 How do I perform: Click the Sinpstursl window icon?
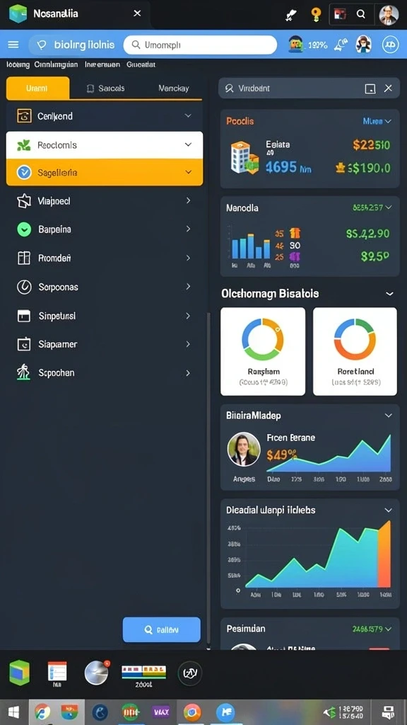pyautogui.click(x=23, y=316)
